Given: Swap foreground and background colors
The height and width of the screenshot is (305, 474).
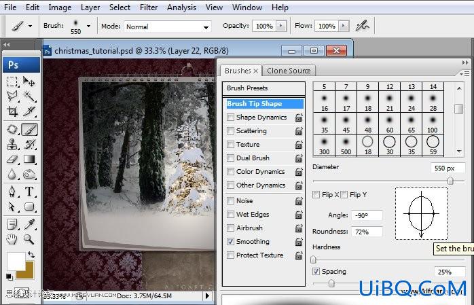Looking at the screenshot, I should tap(31, 255).
